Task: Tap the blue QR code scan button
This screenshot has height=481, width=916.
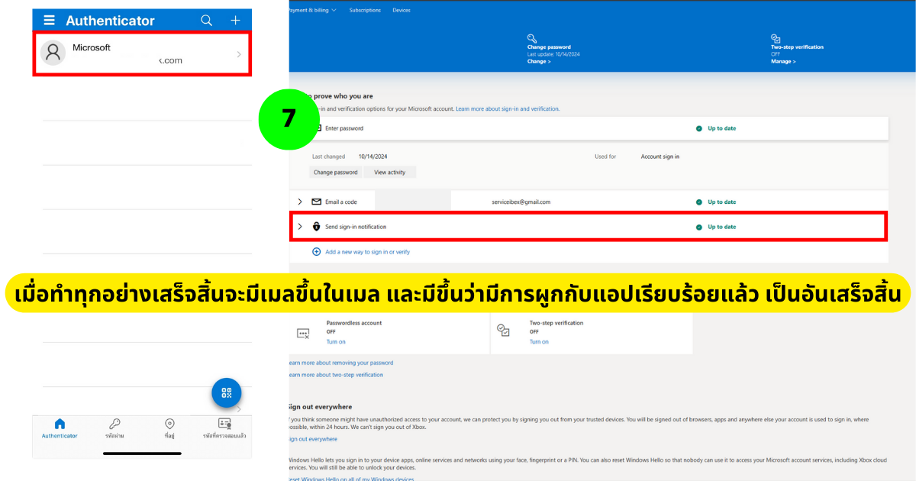Action: click(x=227, y=393)
